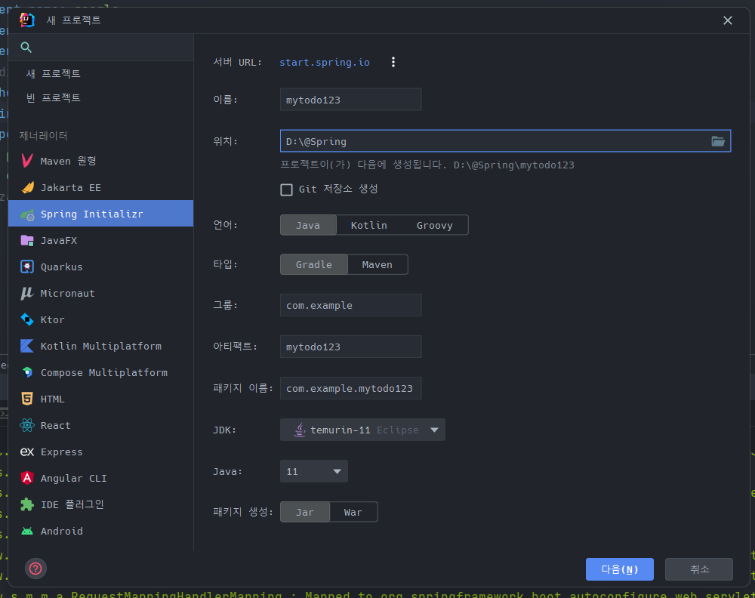Open help question mark icon
The height and width of the screenshot is (598, 755).
coord(35,569)
